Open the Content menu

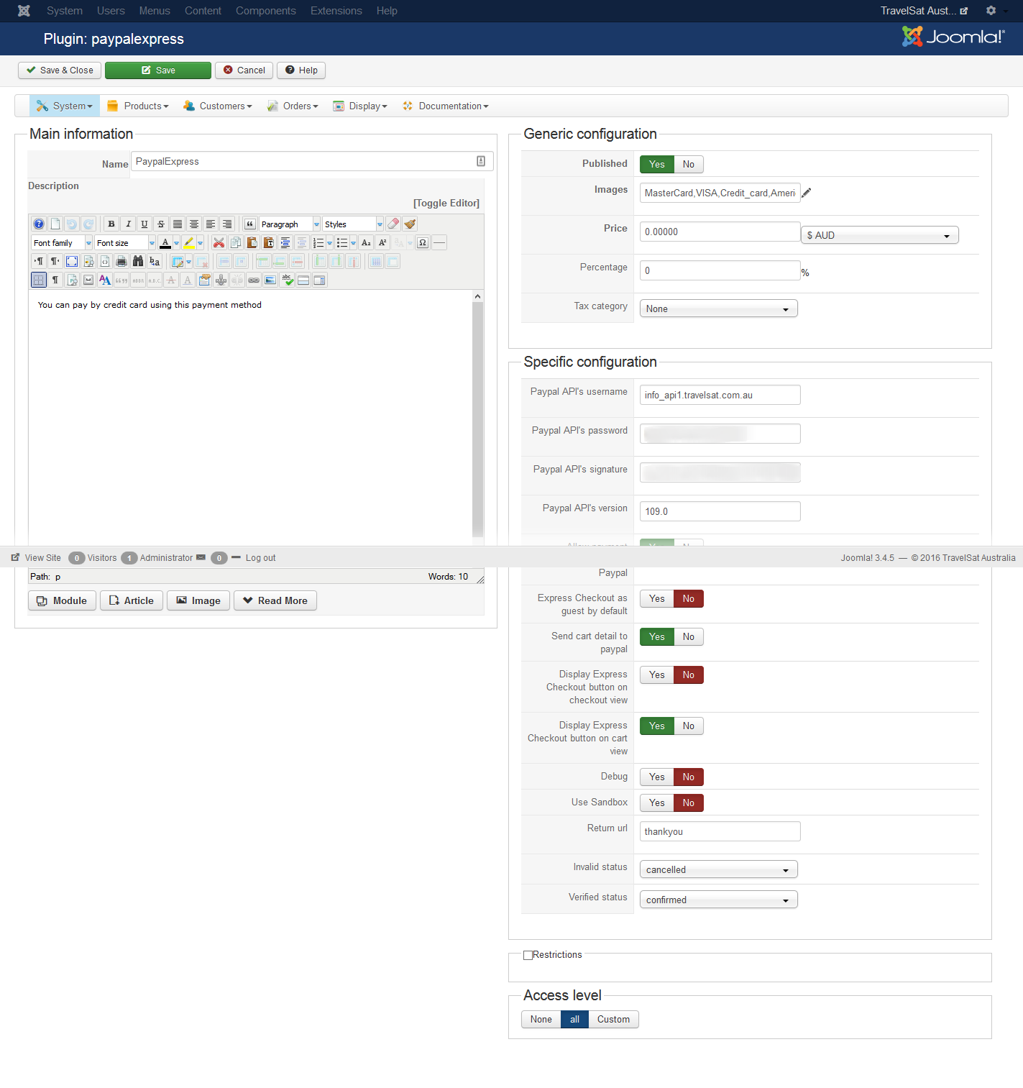tap(203, 11)
